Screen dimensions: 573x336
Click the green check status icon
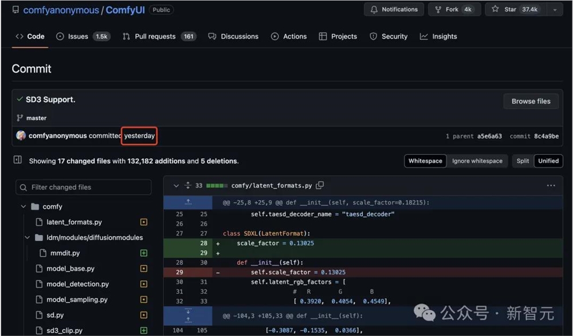pyautogui.click(x=19, y=99)
